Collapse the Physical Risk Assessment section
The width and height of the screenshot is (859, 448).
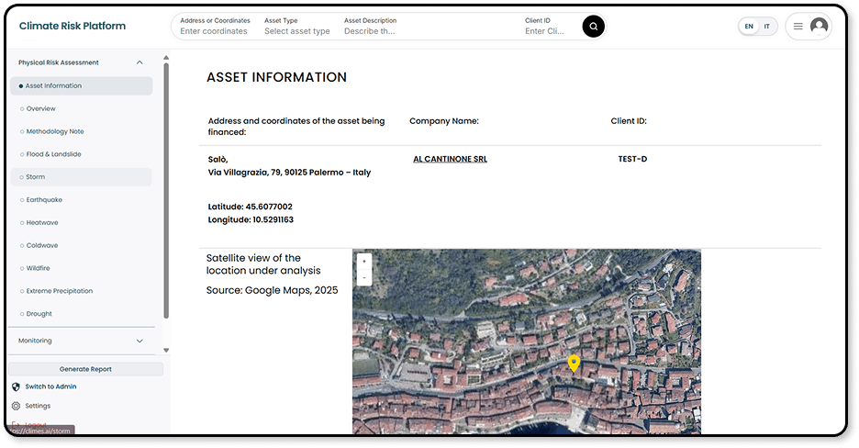point(139,62)
